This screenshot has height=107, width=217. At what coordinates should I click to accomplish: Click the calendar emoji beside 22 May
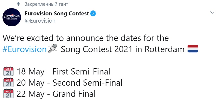[8, 94]
